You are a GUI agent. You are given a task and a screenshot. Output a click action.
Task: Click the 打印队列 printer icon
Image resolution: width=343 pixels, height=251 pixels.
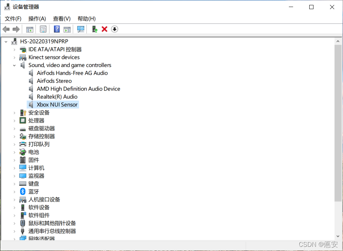pyautogui.click(x=23, y=144)
